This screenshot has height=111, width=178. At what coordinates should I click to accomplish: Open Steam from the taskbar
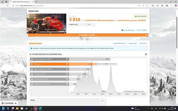coord(26,109)
